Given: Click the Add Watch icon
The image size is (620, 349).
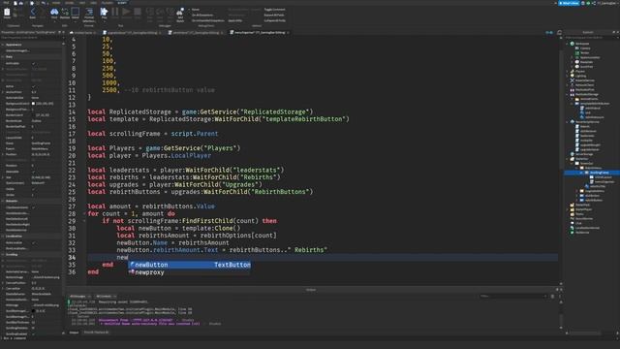Looking at the screenshot, I should (x=180, y=12).
